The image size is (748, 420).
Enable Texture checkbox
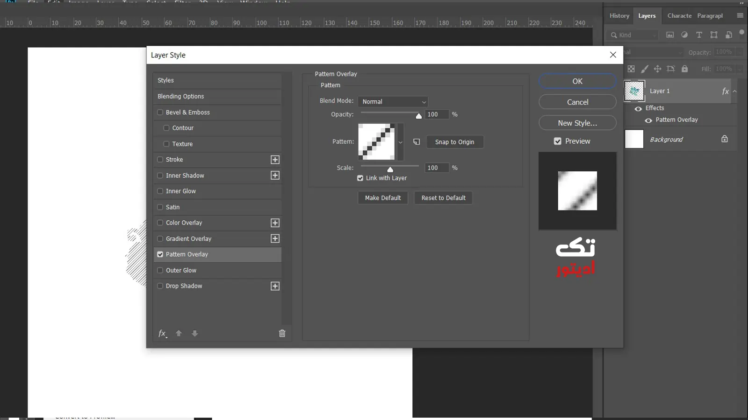click(166, 144)
